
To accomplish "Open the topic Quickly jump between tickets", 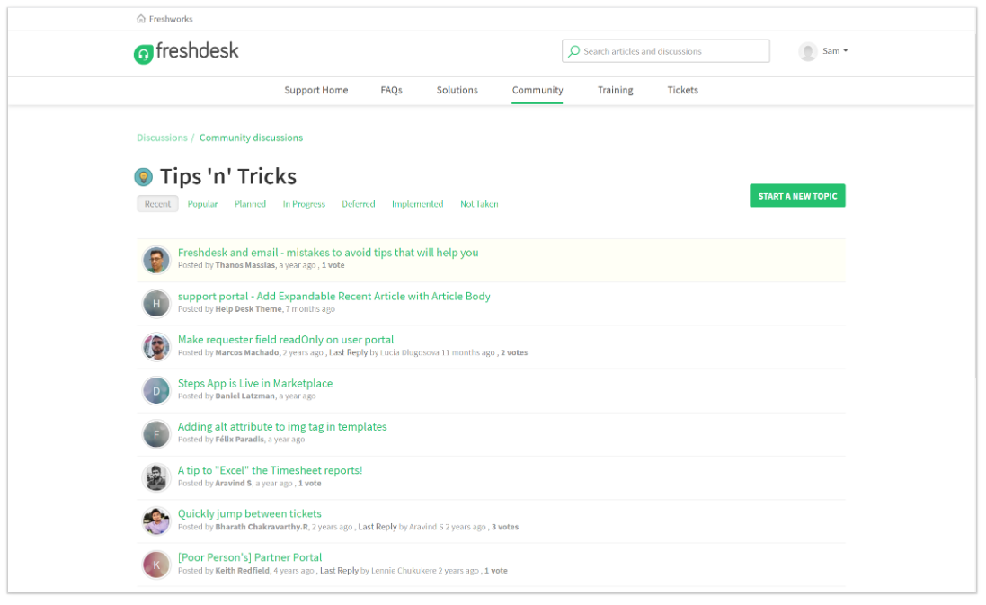I will coord(249,512).
